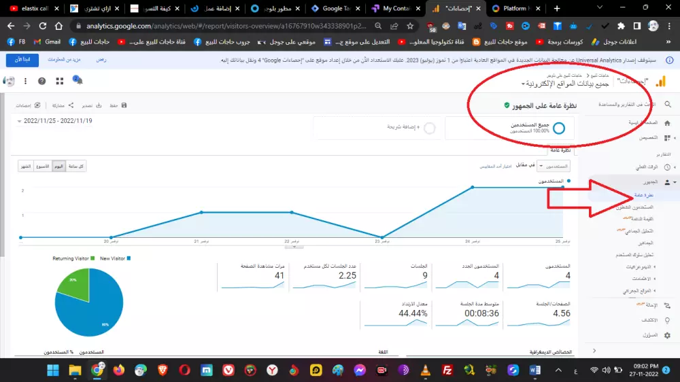Reload the page with the refresh icon
Image resolution: width=680 pixels, height=382 pixels.
(x=42, y=26)
